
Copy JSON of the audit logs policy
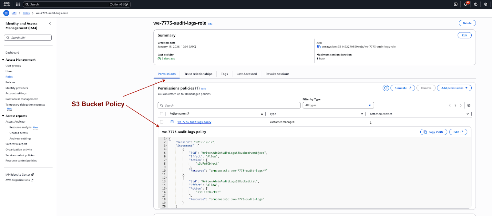pyautogui.click(x=434, y=132)
